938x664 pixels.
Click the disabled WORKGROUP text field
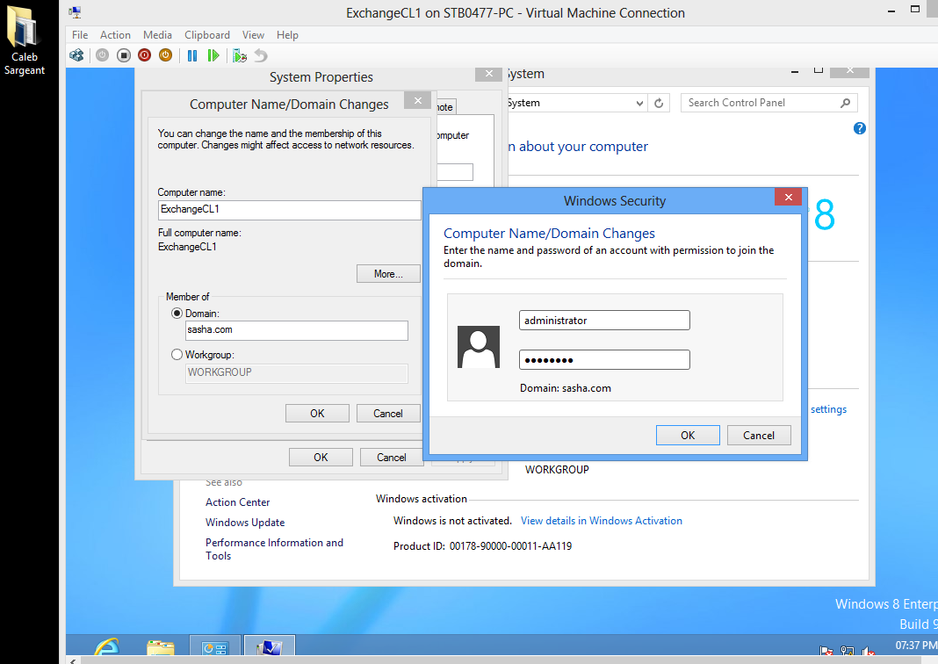[x=297, y=373]
